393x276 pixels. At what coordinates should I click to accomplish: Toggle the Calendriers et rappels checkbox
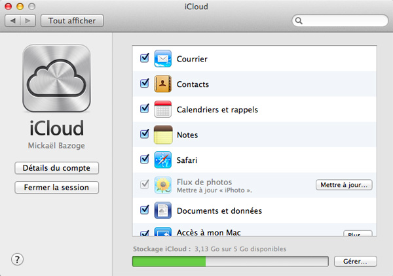(145, 109)
